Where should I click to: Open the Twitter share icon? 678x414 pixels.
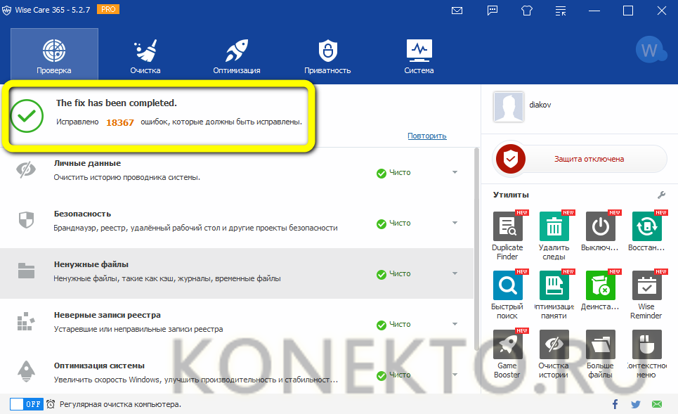pyautogui.click(x=636, y=404)
